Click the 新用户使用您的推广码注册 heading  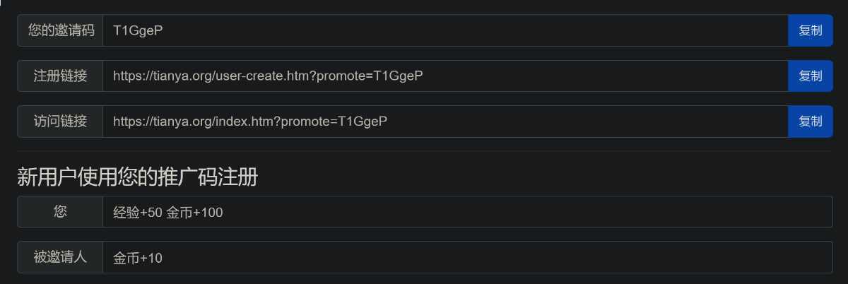pyautogui.click(x=137, y=177)
